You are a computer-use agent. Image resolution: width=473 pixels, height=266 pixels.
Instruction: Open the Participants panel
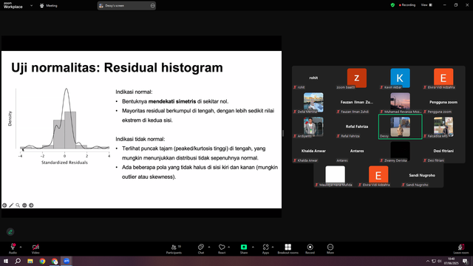[x=174, y=249]
